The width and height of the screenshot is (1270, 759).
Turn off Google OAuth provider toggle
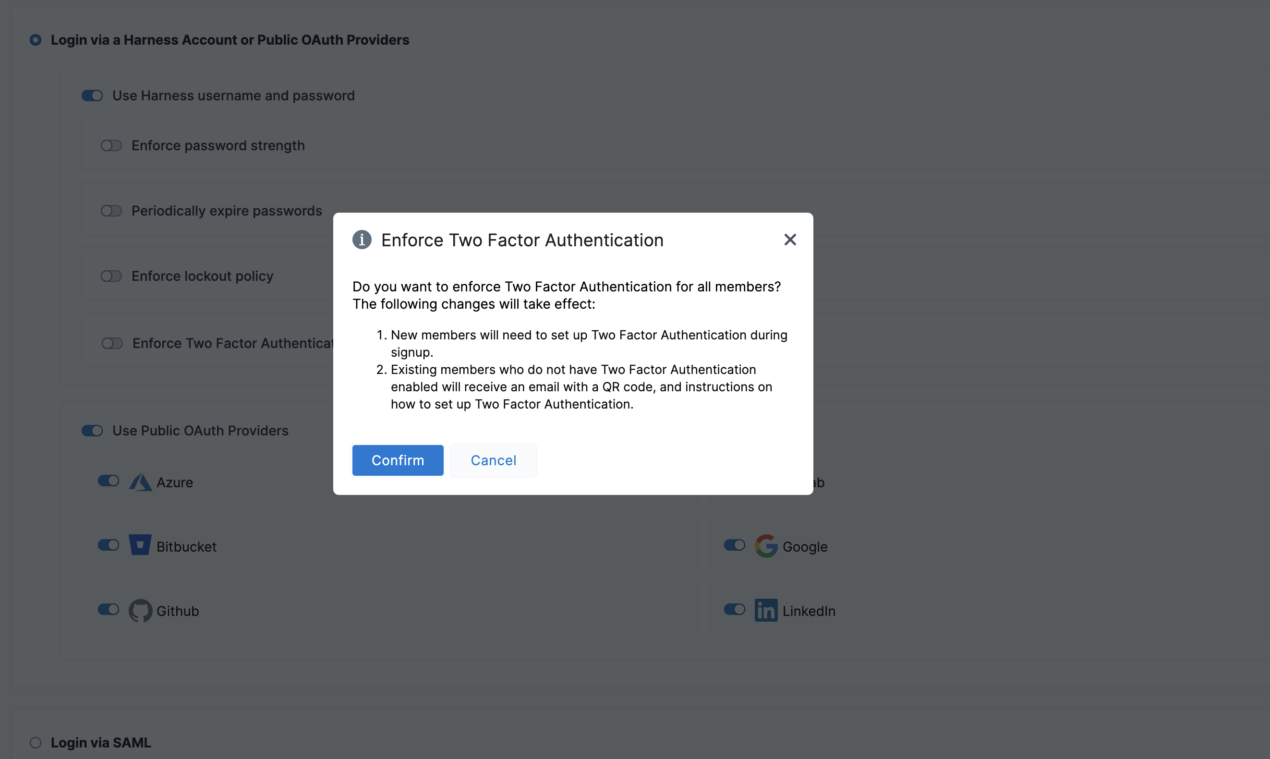coord(734,545)
